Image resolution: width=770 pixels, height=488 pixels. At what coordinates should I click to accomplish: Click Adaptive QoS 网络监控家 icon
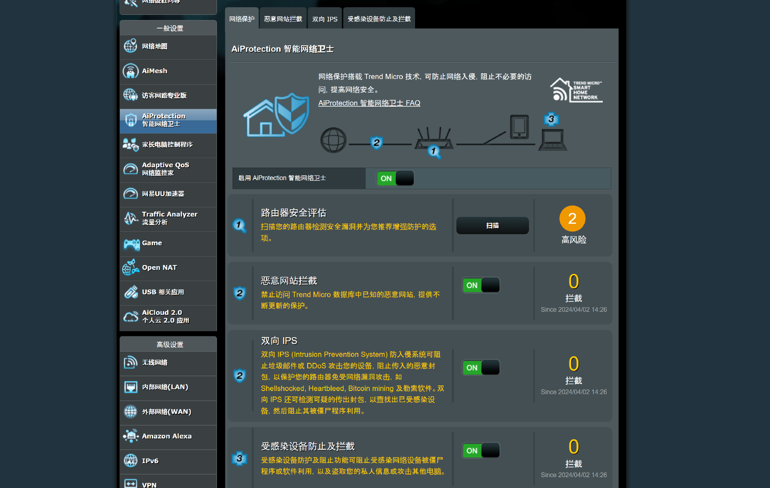click(130, 169)
